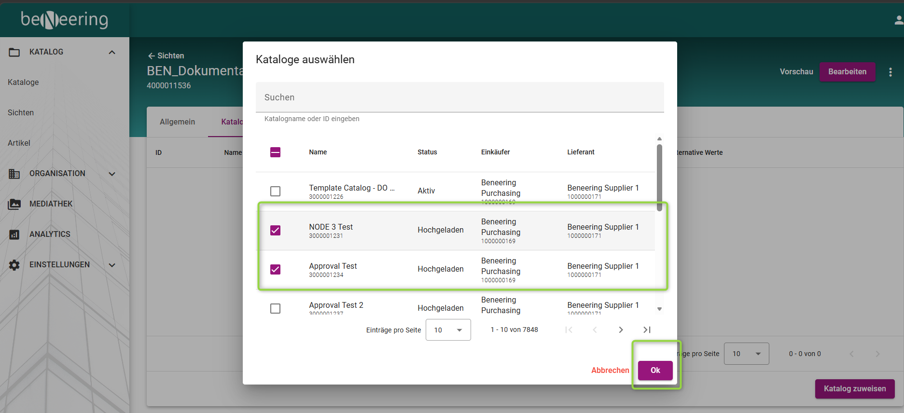Click the Suchen catalog search field
This screenshot has width=904, height=413.
(x=459, y=97)
